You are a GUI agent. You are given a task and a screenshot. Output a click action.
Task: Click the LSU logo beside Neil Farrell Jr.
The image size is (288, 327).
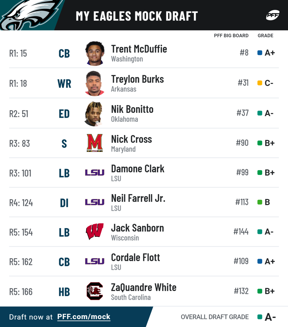[x=95, y=202]
